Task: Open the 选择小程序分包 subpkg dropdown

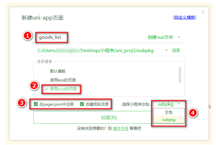Action: (x=169, y=104)
